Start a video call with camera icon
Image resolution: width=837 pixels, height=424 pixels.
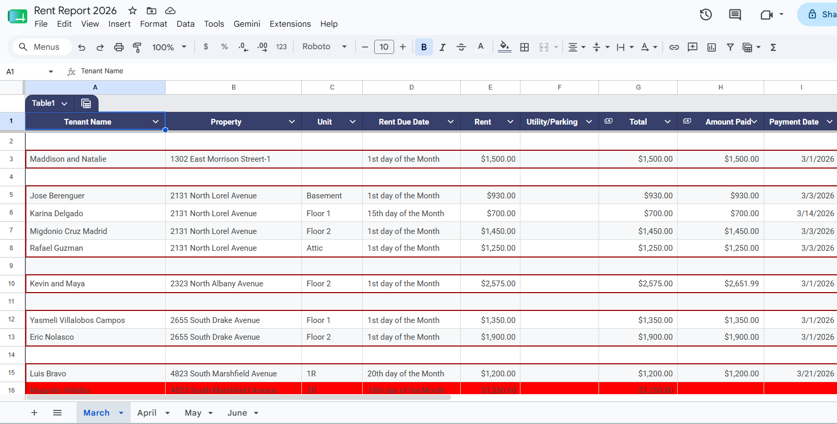pyautogui.click(x=767, y=15)
